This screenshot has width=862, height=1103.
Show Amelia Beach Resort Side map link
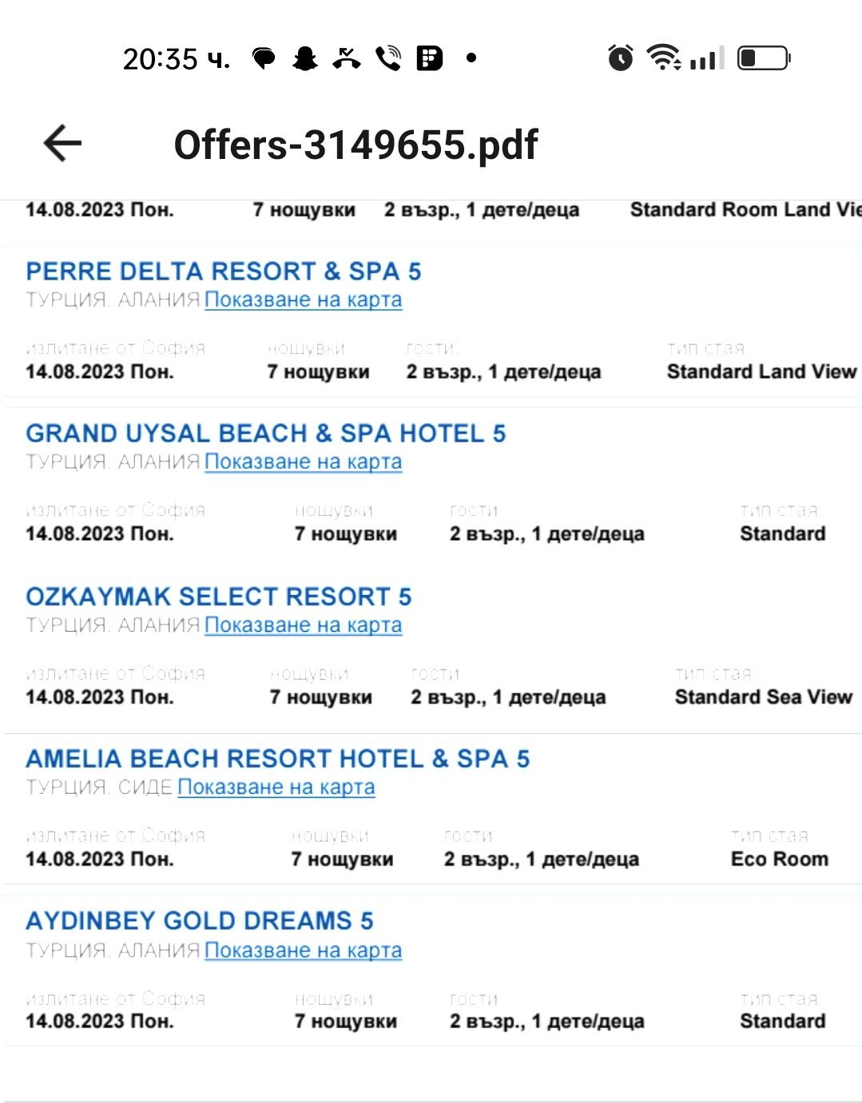276,788
